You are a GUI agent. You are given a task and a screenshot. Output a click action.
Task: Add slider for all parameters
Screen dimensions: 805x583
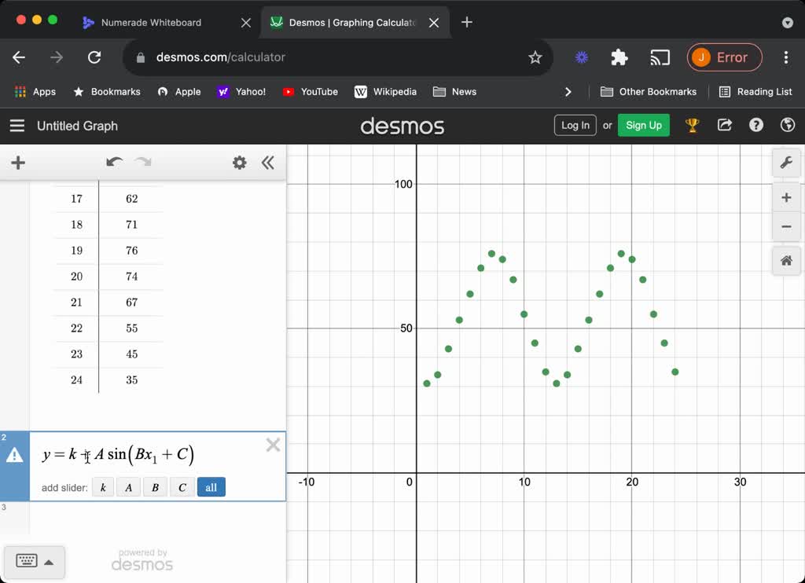coord(211,487)
